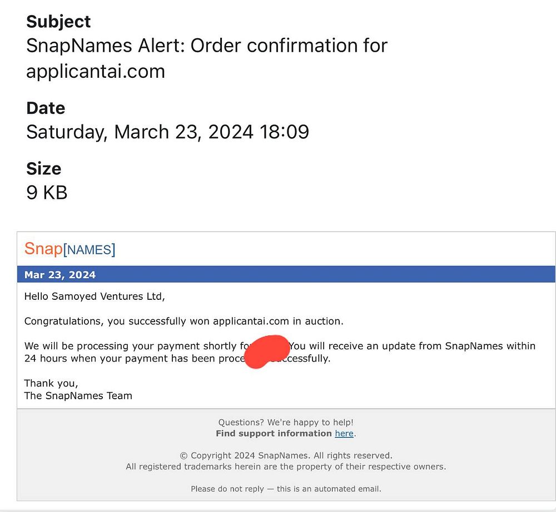The image size is (556, 512).
Task: Click the date value 'Saturday, March 23, 2024 18:09'
Action: [x=168, y=132]
